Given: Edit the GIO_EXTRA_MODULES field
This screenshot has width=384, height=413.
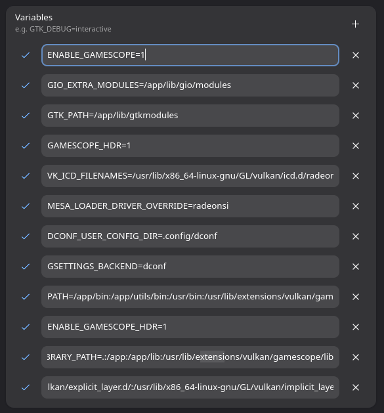Looking at the screenshot, I should coord(190,85).
